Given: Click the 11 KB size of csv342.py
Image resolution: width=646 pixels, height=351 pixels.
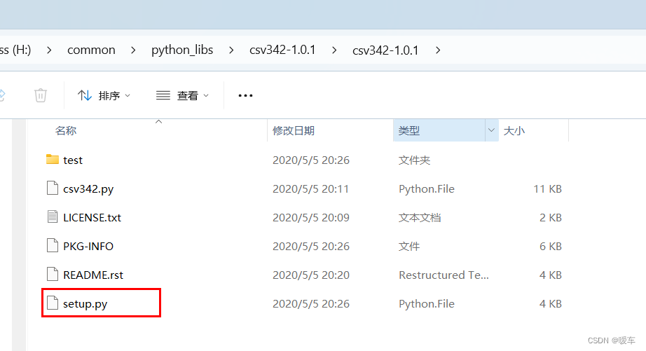Looking at the screenshot, I should (547, 189).
